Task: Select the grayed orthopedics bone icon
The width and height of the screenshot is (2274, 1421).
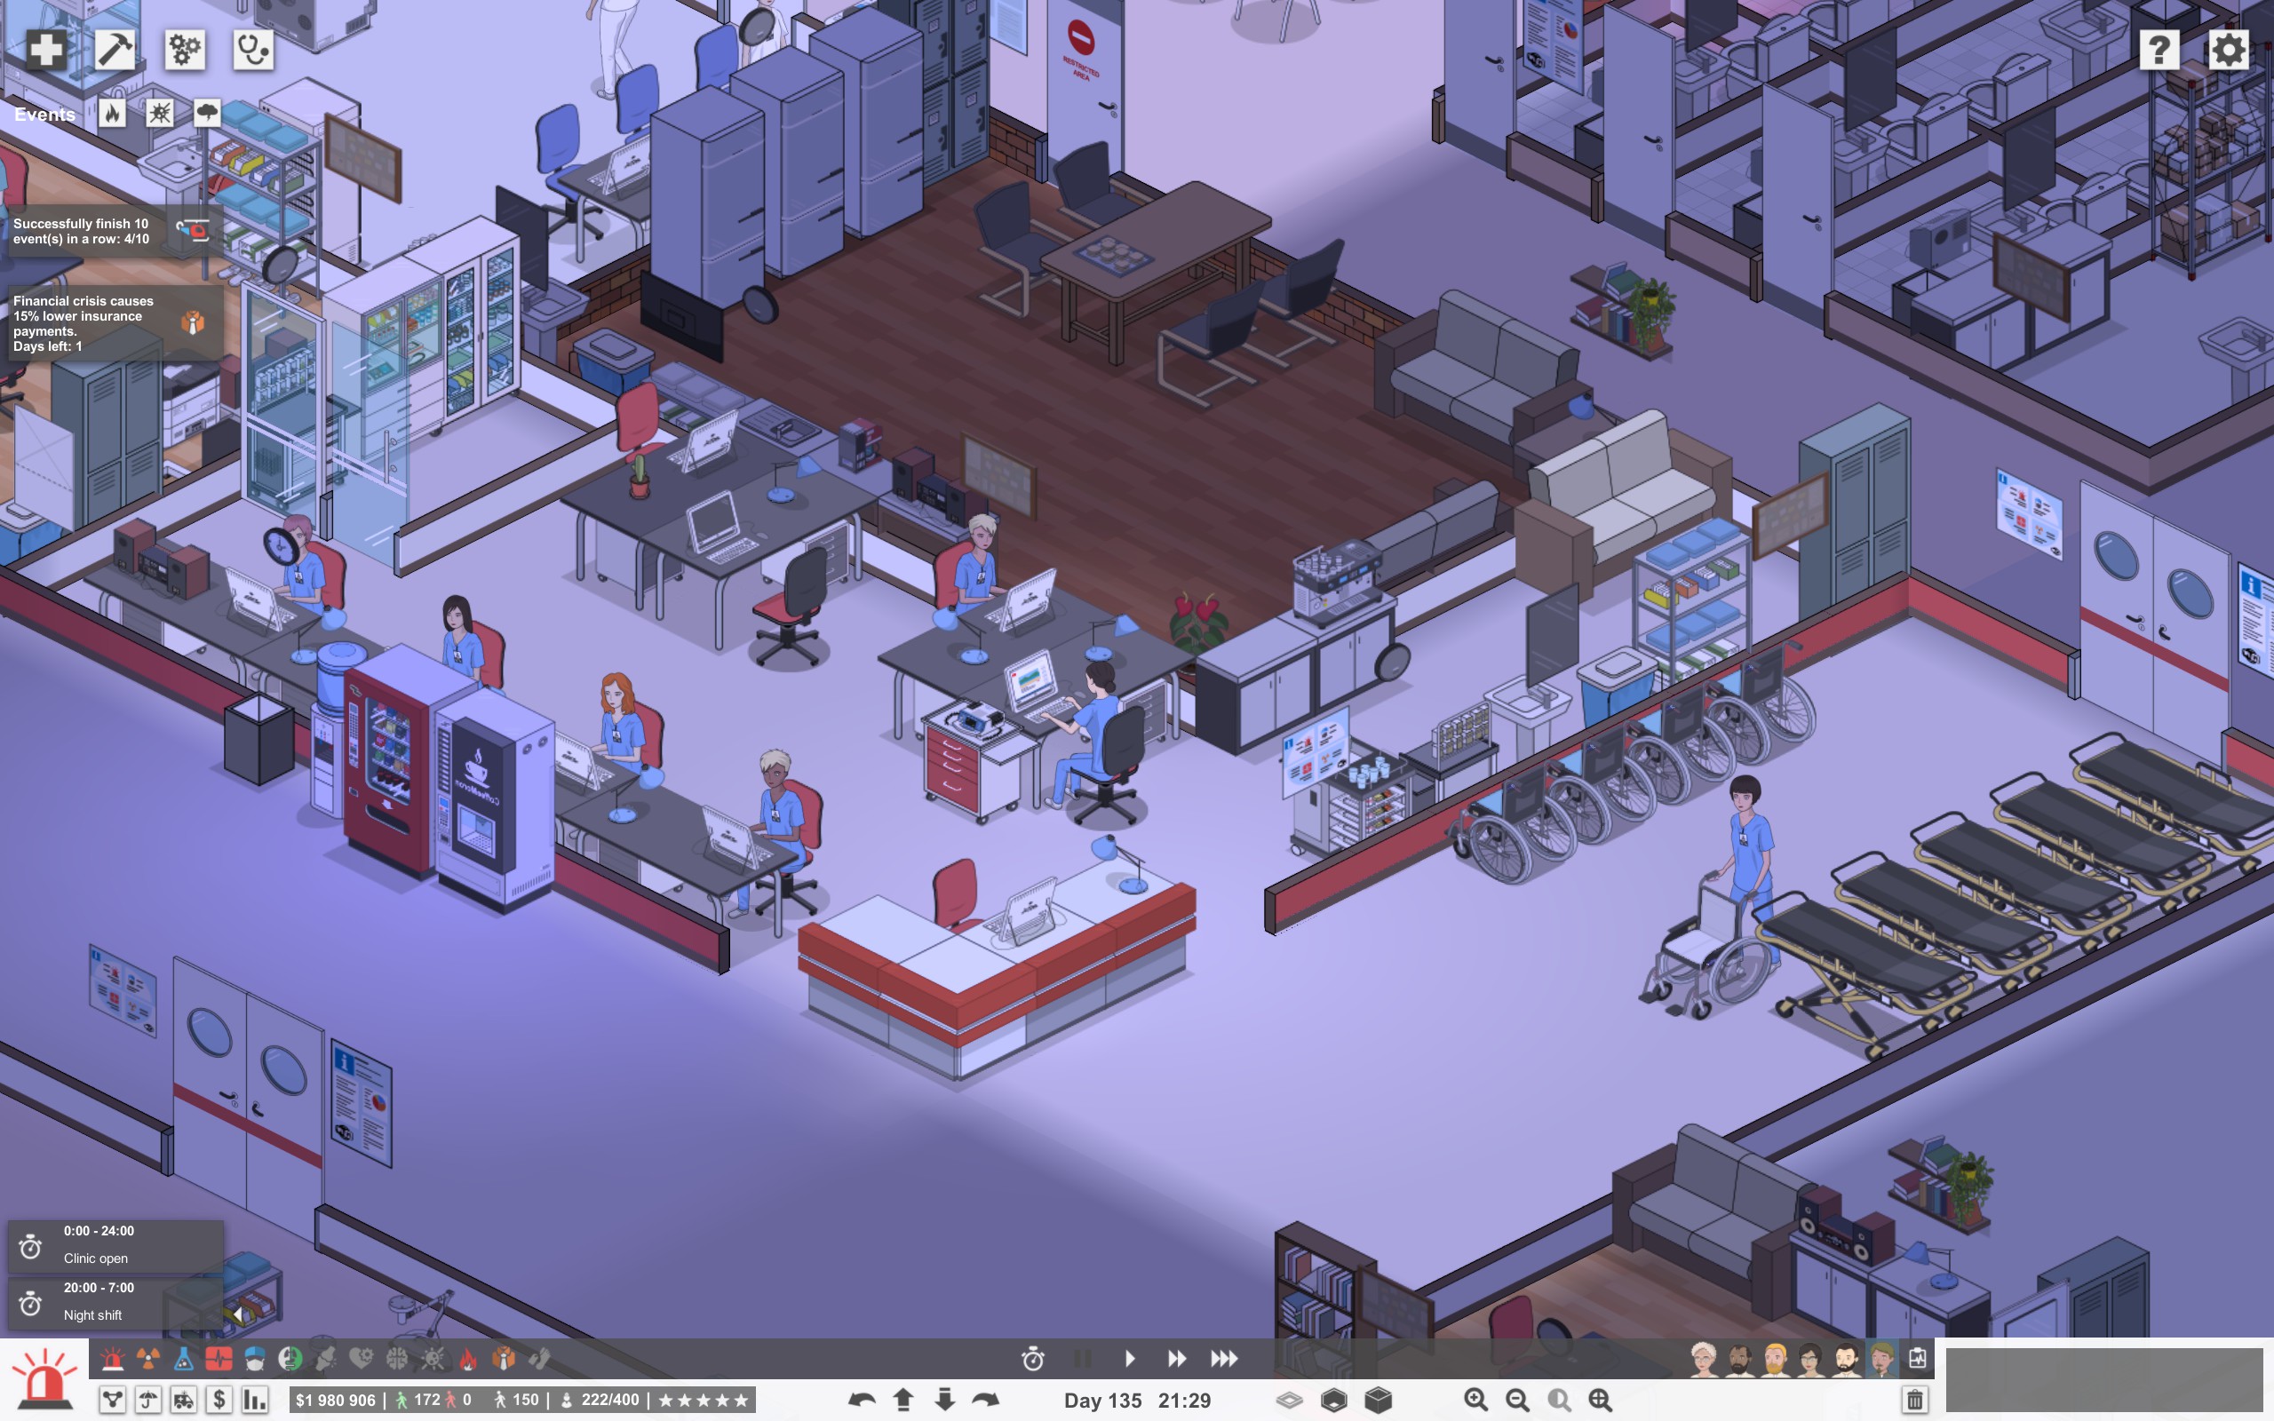Action: click(x=326, y=1358)
